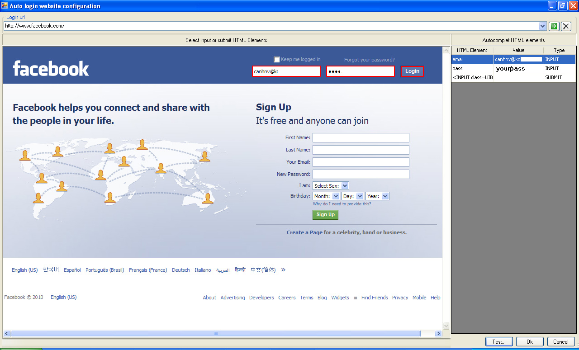Click the Blog footer link

pyautogui.click(x=322, y=298)
